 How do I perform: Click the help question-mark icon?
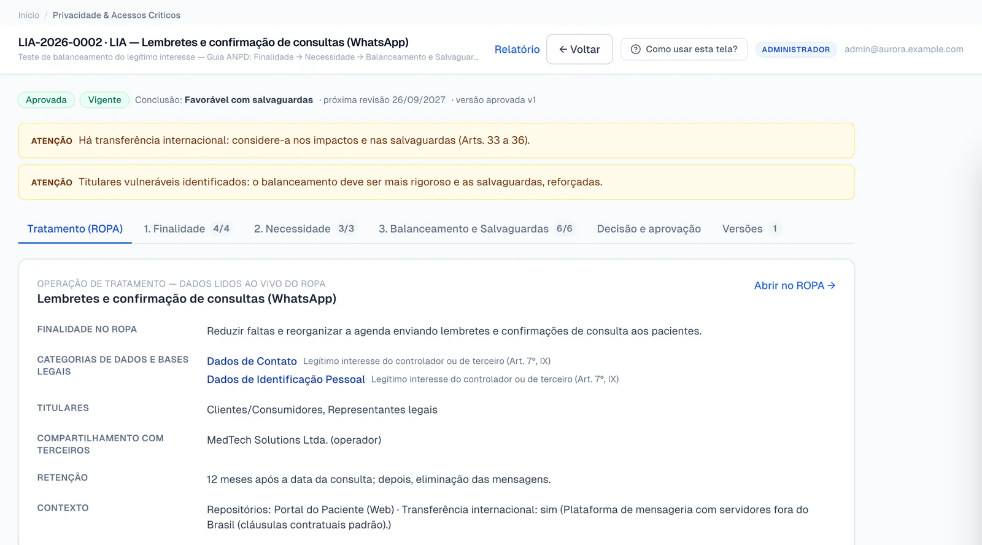[x=636, y=49]
